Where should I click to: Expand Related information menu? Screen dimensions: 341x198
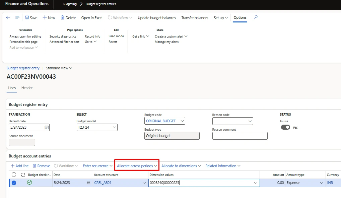point(223,166)
